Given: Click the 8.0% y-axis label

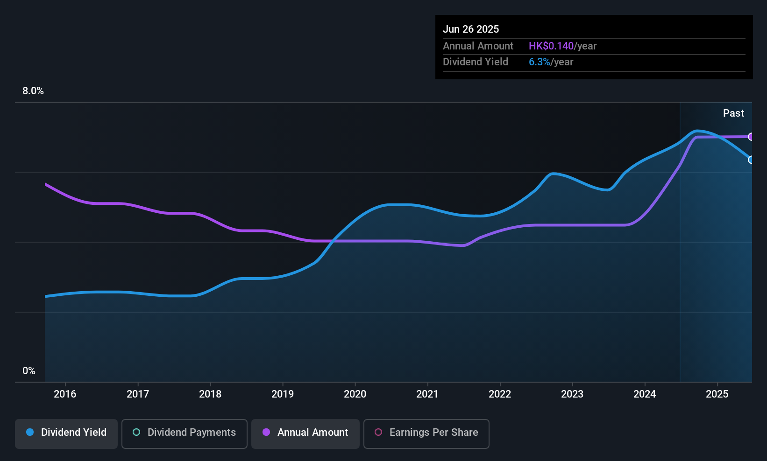Looking at the screenshot, I should point(33,91).
